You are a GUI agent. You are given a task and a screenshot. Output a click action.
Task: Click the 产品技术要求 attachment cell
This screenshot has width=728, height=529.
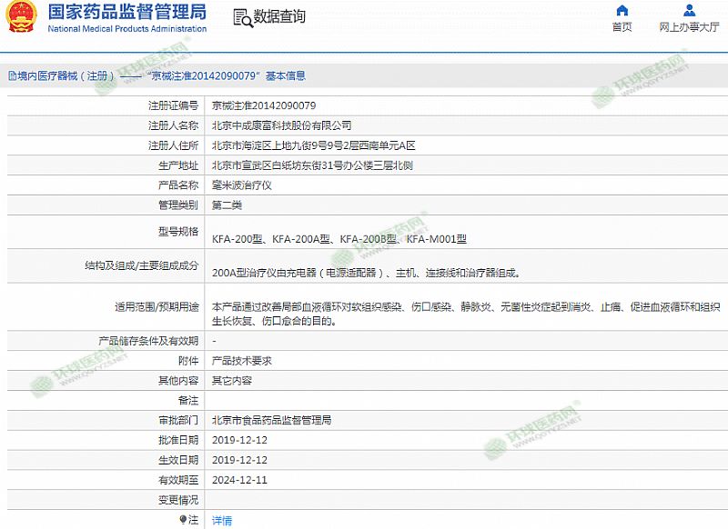tap(242, 361)
